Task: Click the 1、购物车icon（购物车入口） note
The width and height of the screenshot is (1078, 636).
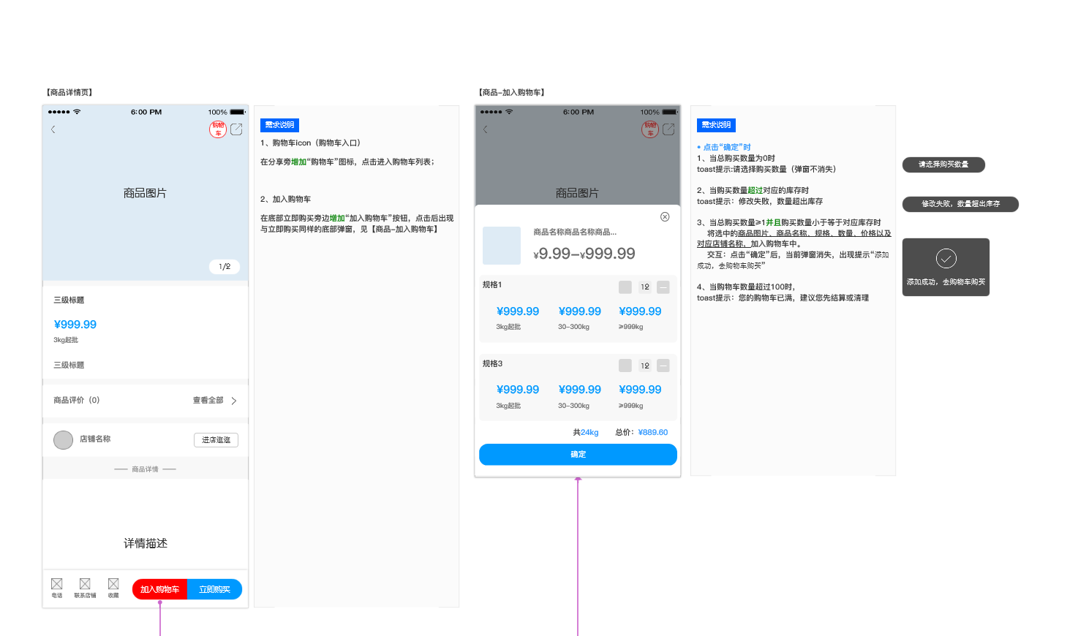Action: tap(310, 143)
